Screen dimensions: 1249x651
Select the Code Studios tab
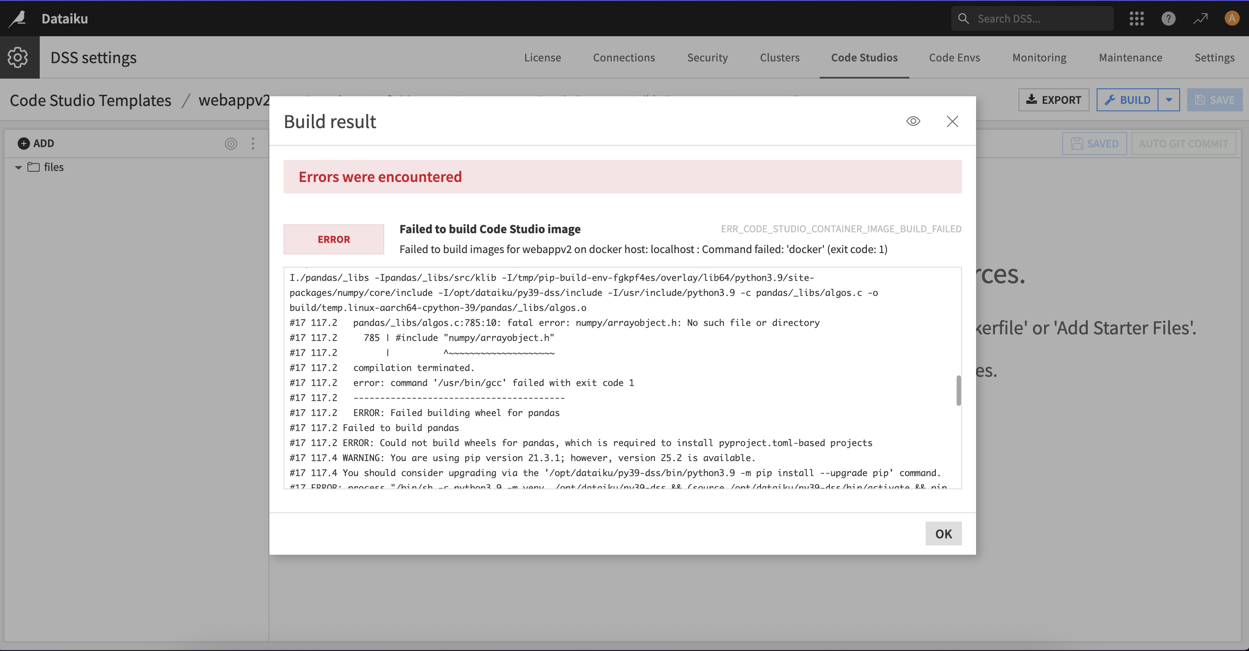(x=864, y=58)
